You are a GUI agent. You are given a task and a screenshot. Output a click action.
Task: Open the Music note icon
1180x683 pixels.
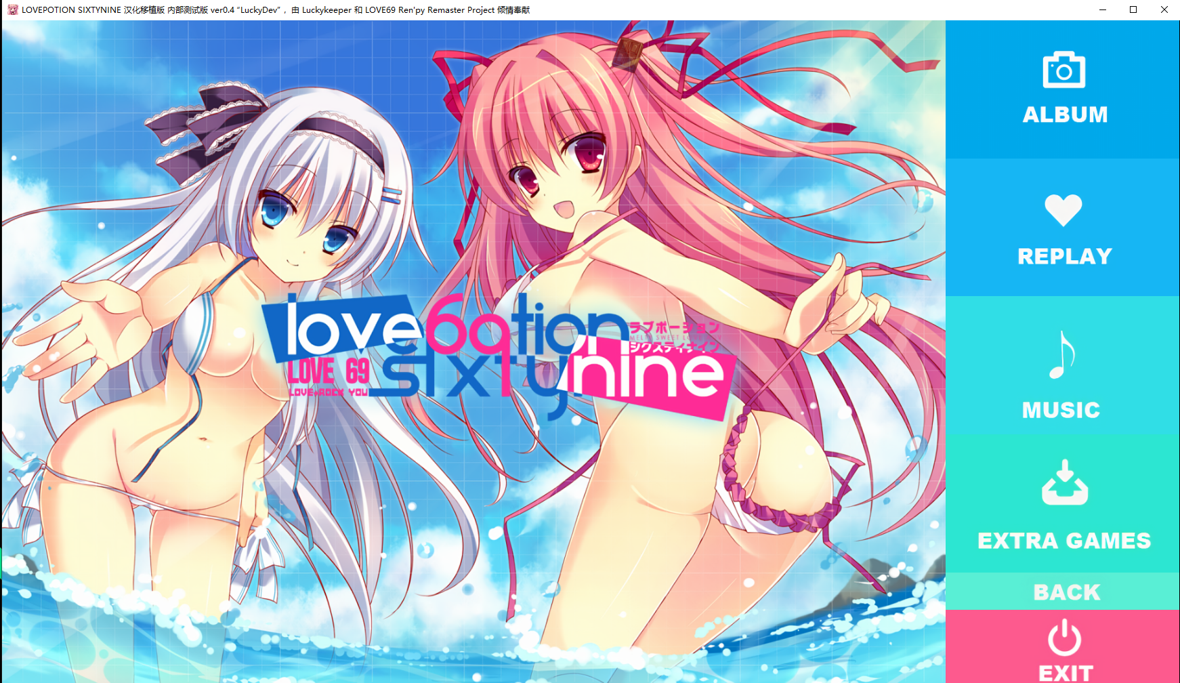1062,354
